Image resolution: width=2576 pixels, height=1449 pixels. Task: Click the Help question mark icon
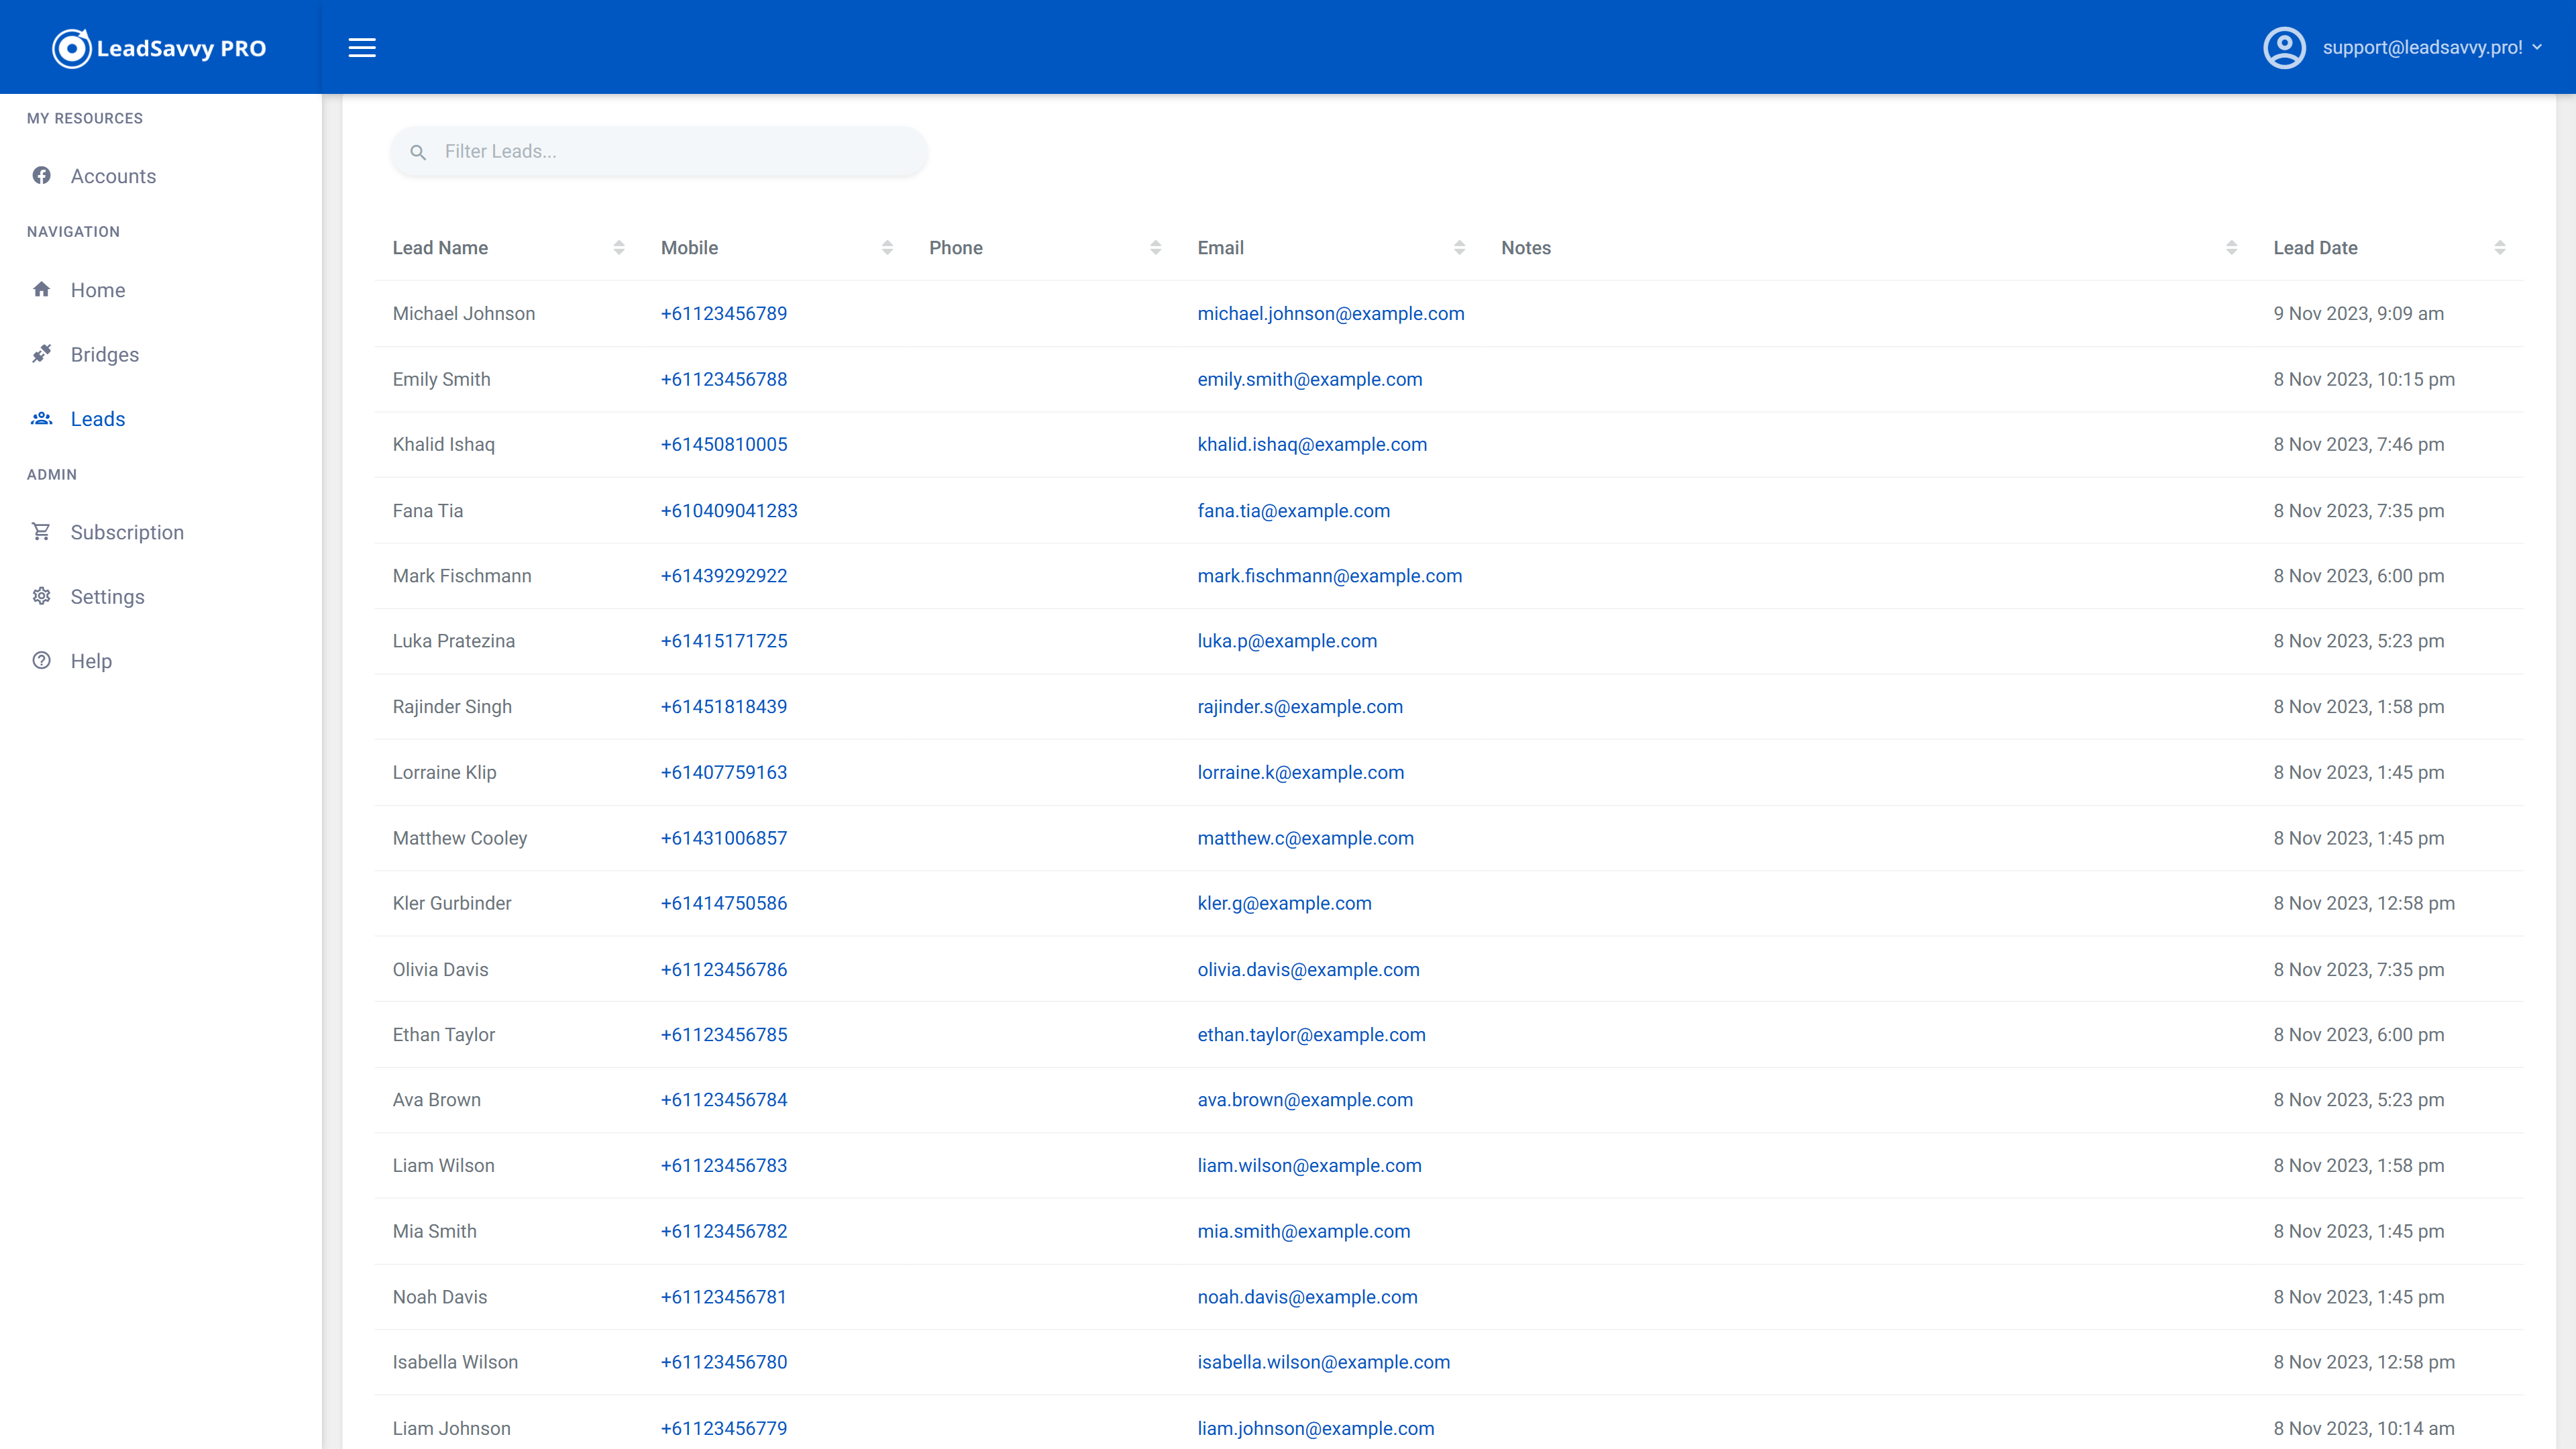41,661
